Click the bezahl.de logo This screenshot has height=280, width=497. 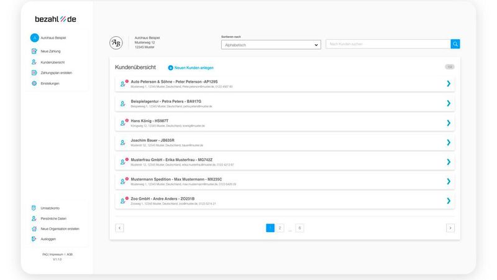pyautogui.click(x=55, y=19)
